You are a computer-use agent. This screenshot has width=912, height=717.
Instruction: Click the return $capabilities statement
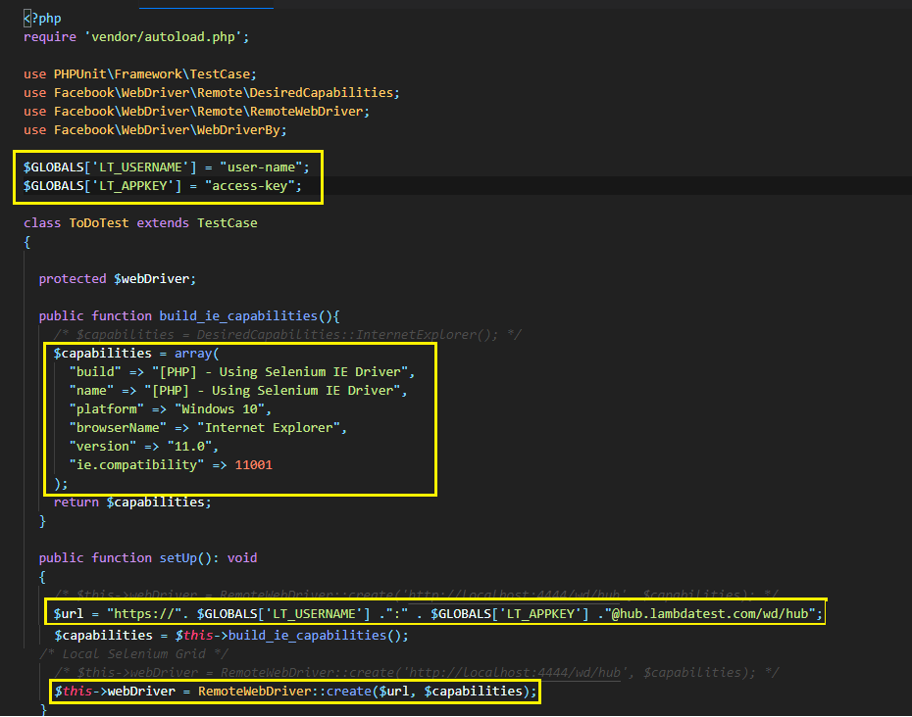(x=132, y=502)
